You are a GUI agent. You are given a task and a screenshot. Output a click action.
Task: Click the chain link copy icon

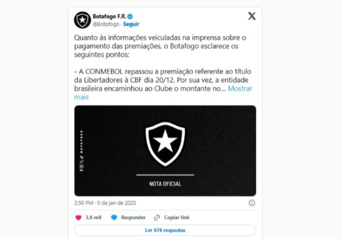point(157,218)
